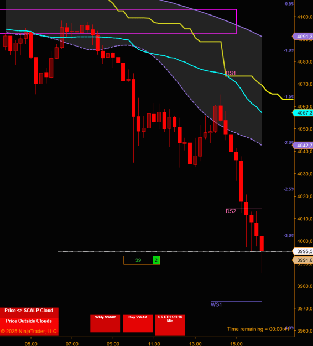
Task: Click the white 3995,5 current price marker
Action: tap(303, 251)
